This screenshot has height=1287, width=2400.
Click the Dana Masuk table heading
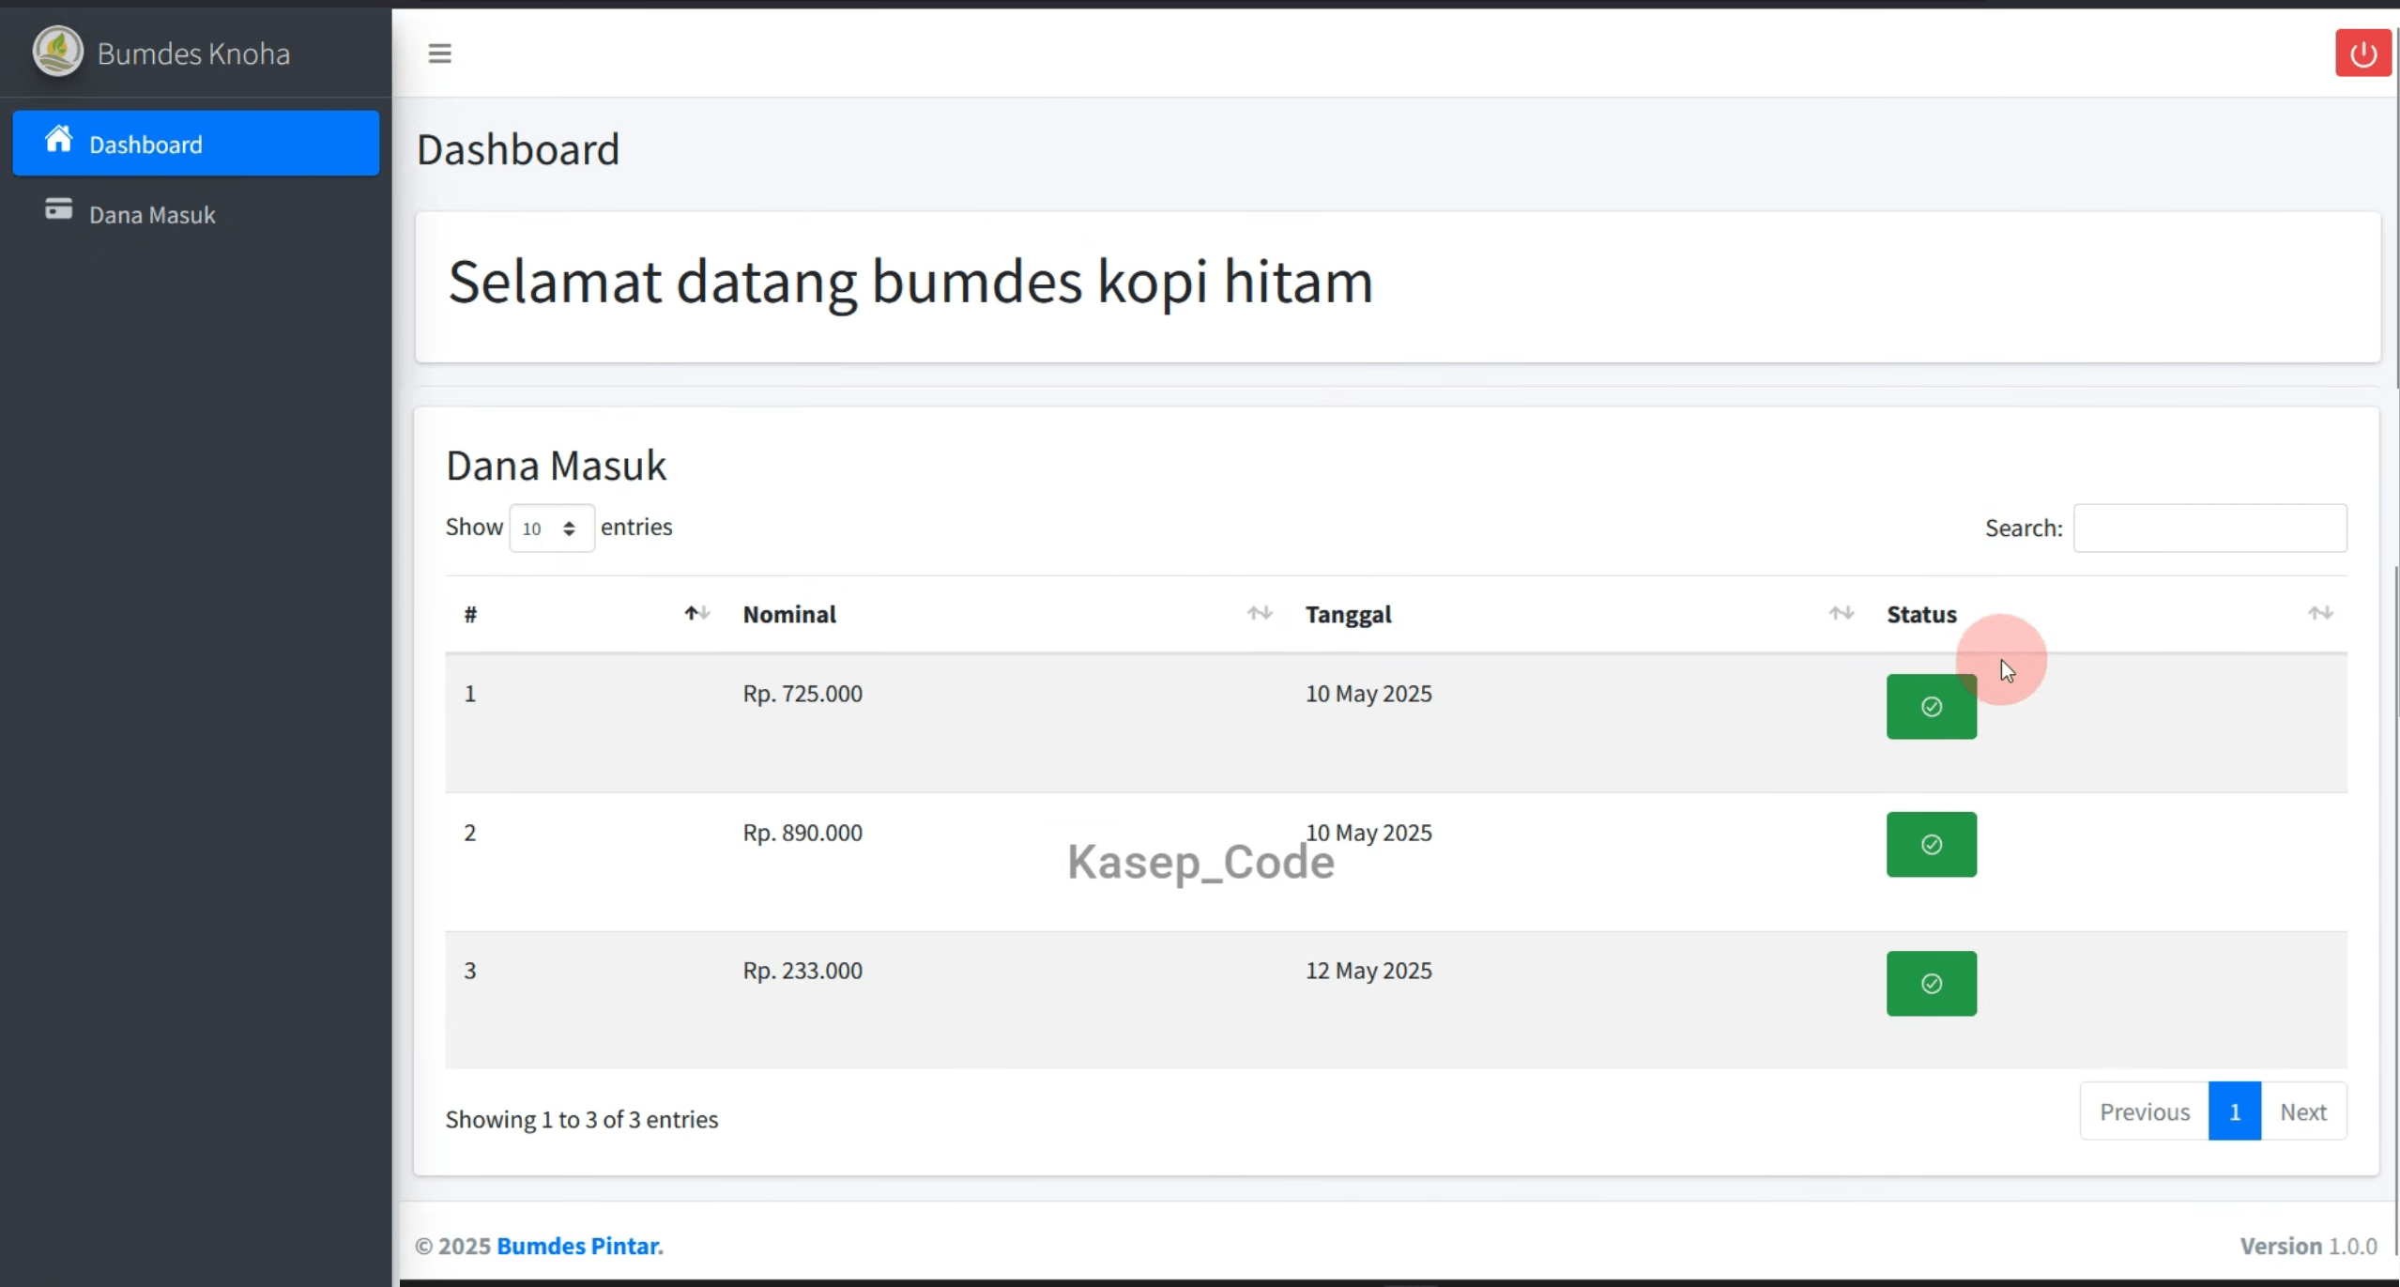556,465
